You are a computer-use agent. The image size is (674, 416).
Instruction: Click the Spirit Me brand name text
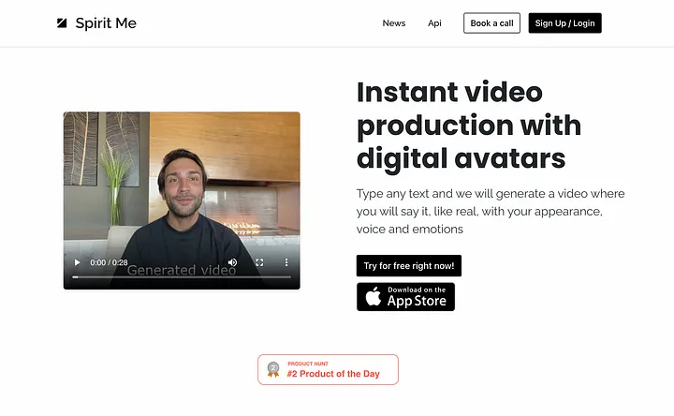coord(106,23)
